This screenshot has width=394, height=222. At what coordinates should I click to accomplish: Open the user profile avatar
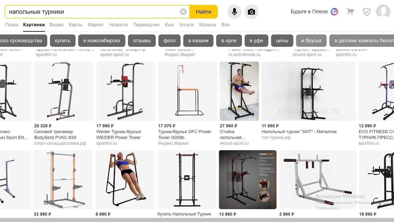383,12
